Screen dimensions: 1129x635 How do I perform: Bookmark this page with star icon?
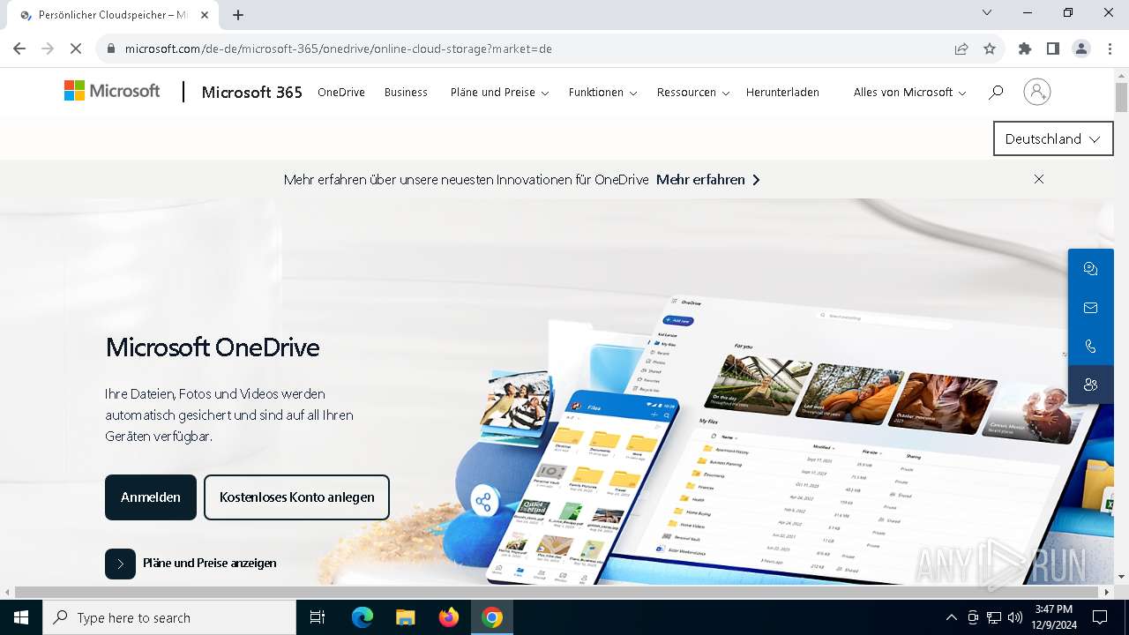(990, 49)
